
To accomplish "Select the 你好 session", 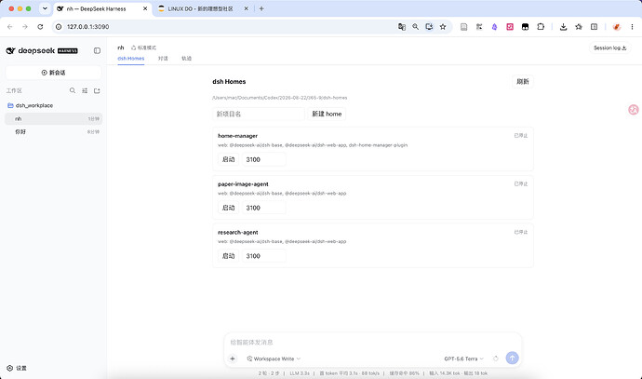I will (x=53, y=132).
